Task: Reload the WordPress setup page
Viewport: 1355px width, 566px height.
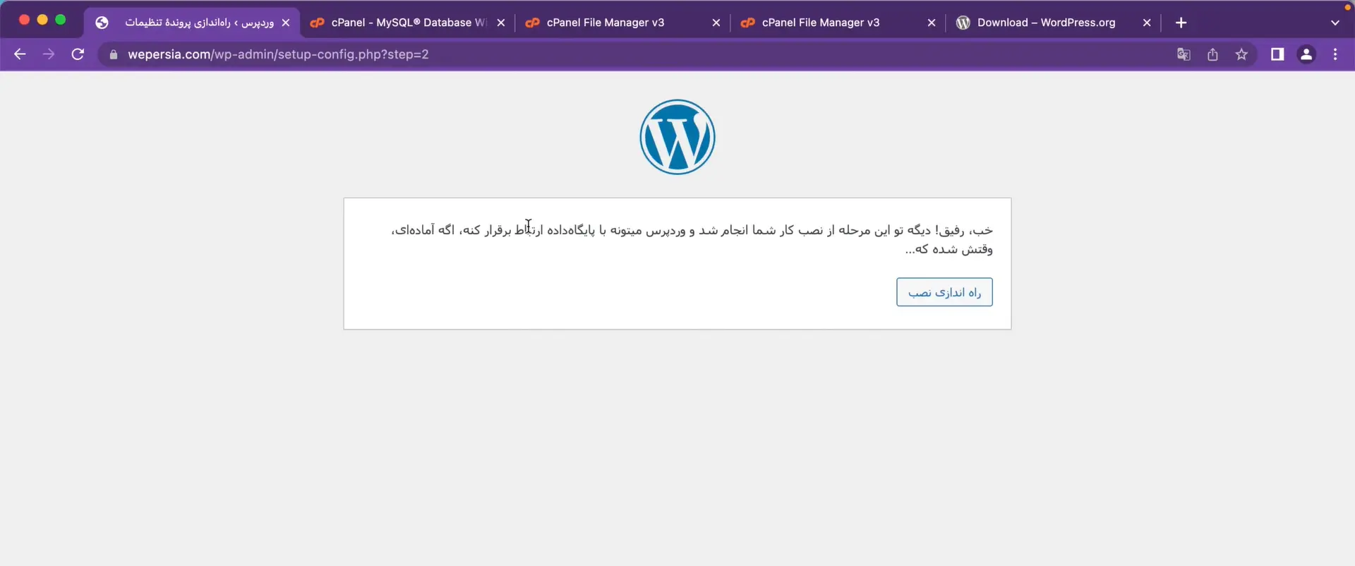Action: (78, 54)
